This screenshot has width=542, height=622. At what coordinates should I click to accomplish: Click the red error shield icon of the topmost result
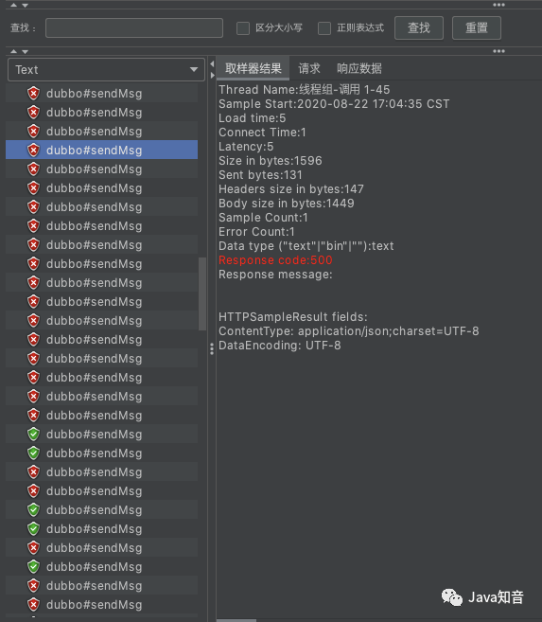34,93
